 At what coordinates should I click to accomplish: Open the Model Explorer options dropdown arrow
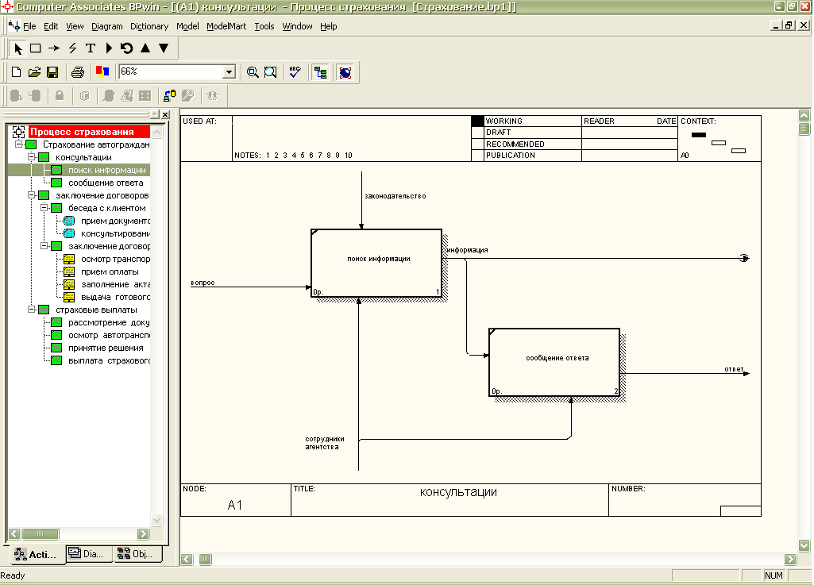click(155, 115)
